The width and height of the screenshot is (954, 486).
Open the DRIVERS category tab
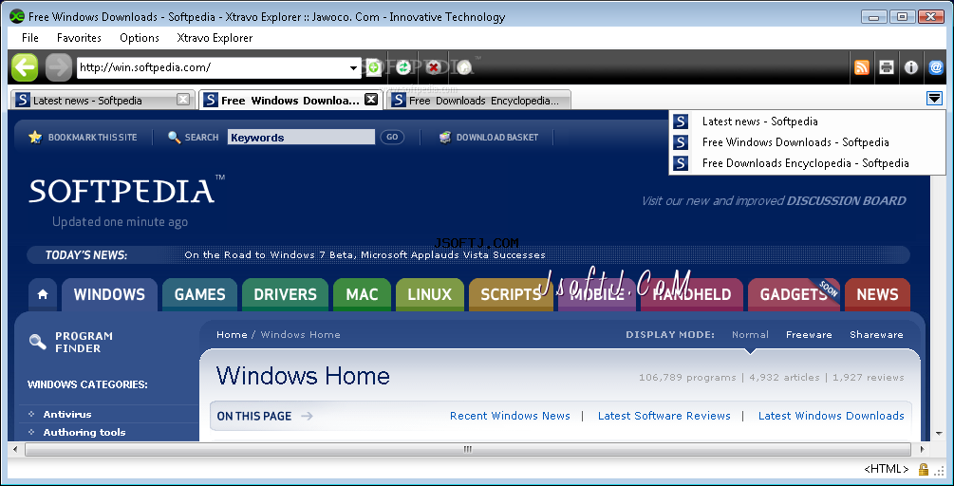(x=285, y=294)
